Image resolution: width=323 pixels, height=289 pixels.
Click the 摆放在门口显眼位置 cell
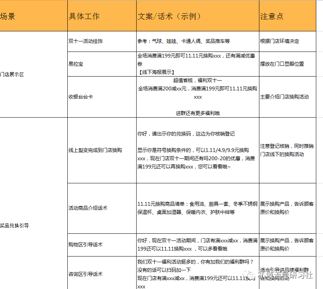(287, 64)
